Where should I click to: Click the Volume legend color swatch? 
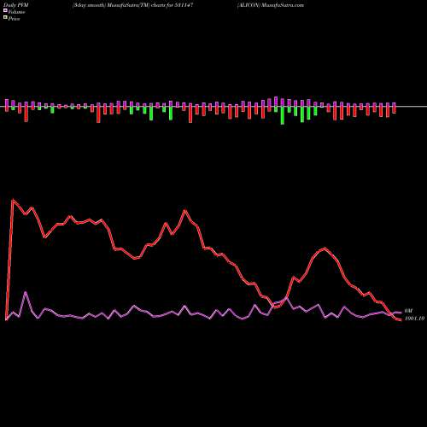tap(5, 10)
